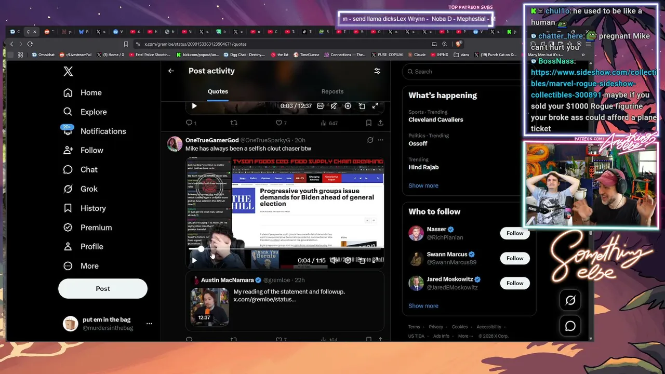The image size is (665, 374).
Task: Open the Terms footer link
Action: coord(414,327)
